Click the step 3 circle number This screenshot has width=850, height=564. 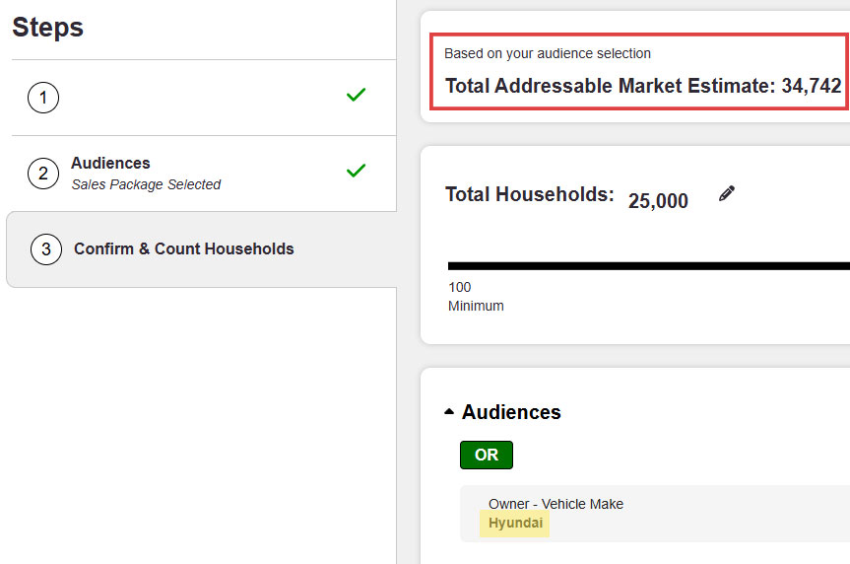pos(45,249)
